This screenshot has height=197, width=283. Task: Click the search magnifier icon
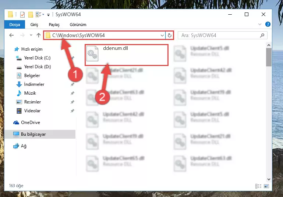click(x=262, y=36)
